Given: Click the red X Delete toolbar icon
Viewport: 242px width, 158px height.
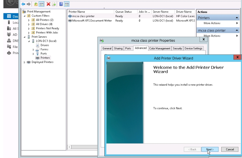Looking at the screenshot, I should (49, 4).
